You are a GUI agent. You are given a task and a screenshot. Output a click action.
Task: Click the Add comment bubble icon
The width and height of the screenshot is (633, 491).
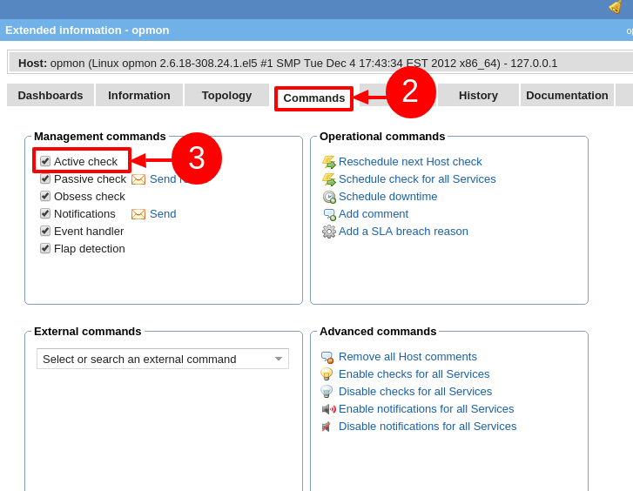click(329, 214)
